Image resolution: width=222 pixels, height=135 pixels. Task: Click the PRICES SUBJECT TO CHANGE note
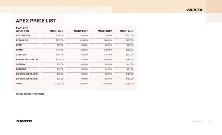(30, 94)
